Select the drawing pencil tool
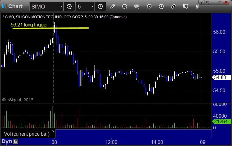The height and width of the screenshot is (146, 232). coord(112,6)
